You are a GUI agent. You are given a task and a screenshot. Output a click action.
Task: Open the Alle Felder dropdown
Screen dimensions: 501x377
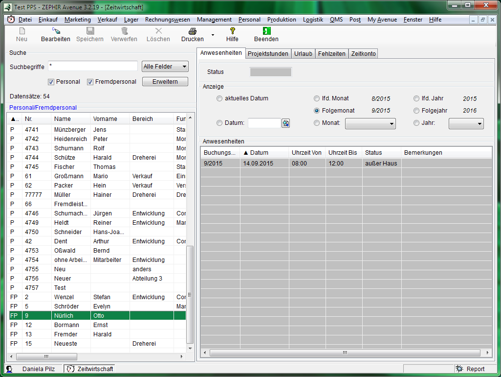(165, 67)
